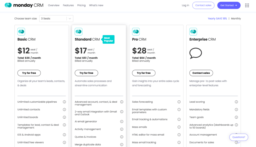Image resolution: width=256 pixels, height=147 pixels.
Task: Click the Log in link
Action: [185, 5]
